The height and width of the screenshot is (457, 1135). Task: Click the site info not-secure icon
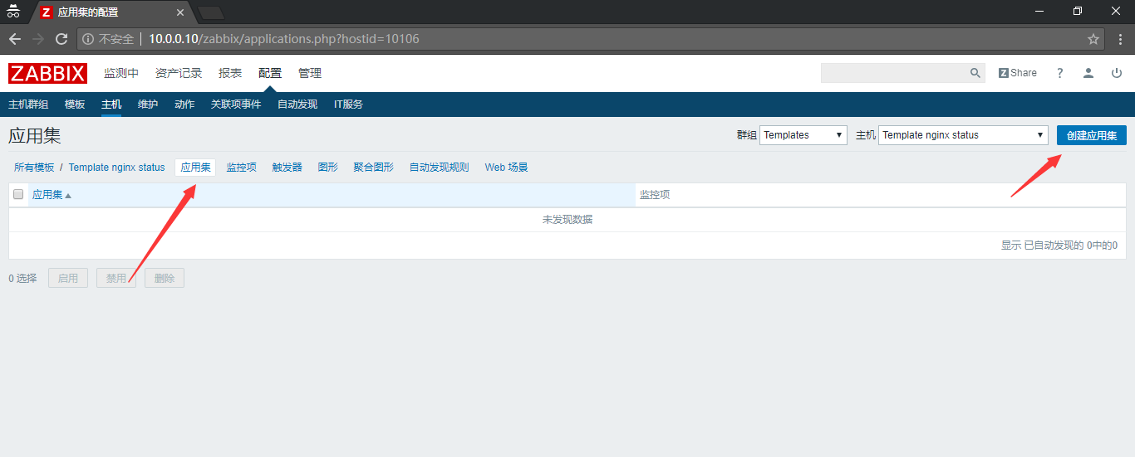click(88, 39)
